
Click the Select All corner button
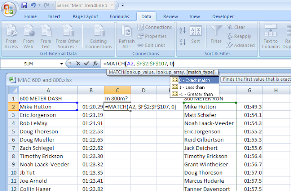point(14,90)
